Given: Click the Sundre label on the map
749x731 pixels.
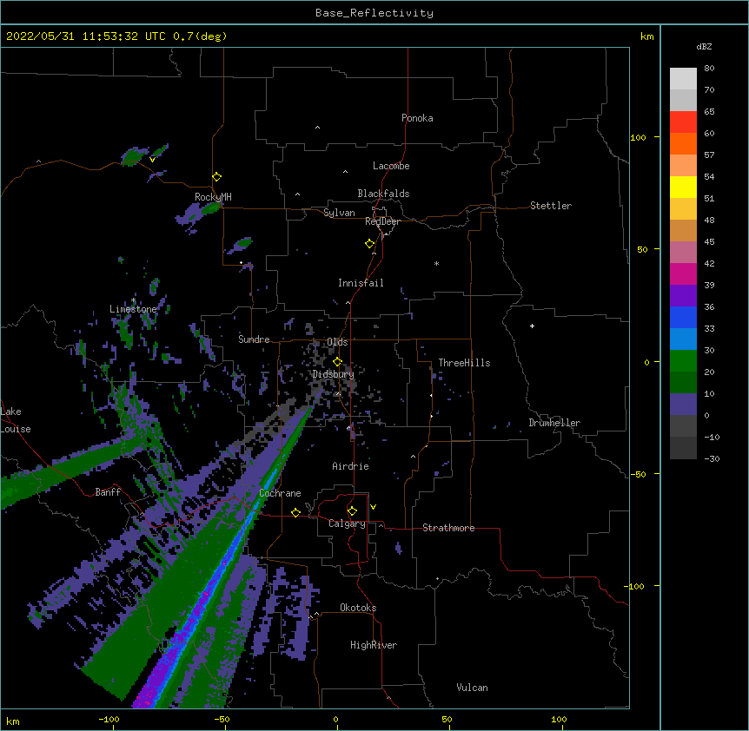Looking at the screenshot, I should pos(254,339).
